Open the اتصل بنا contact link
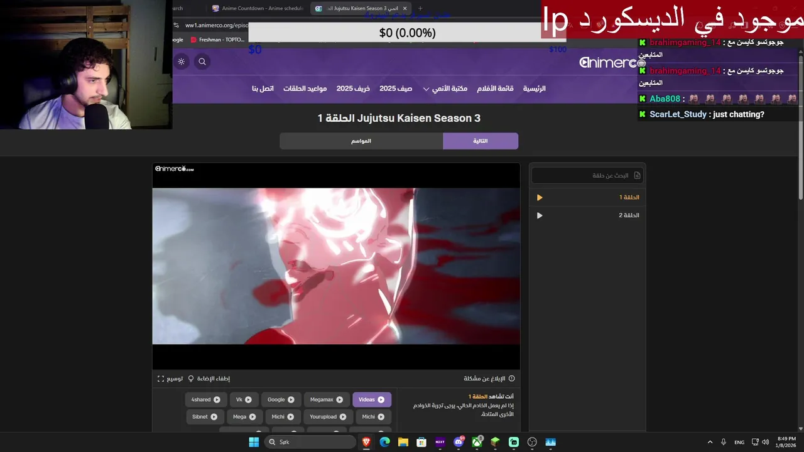 [x=263, y=89]
